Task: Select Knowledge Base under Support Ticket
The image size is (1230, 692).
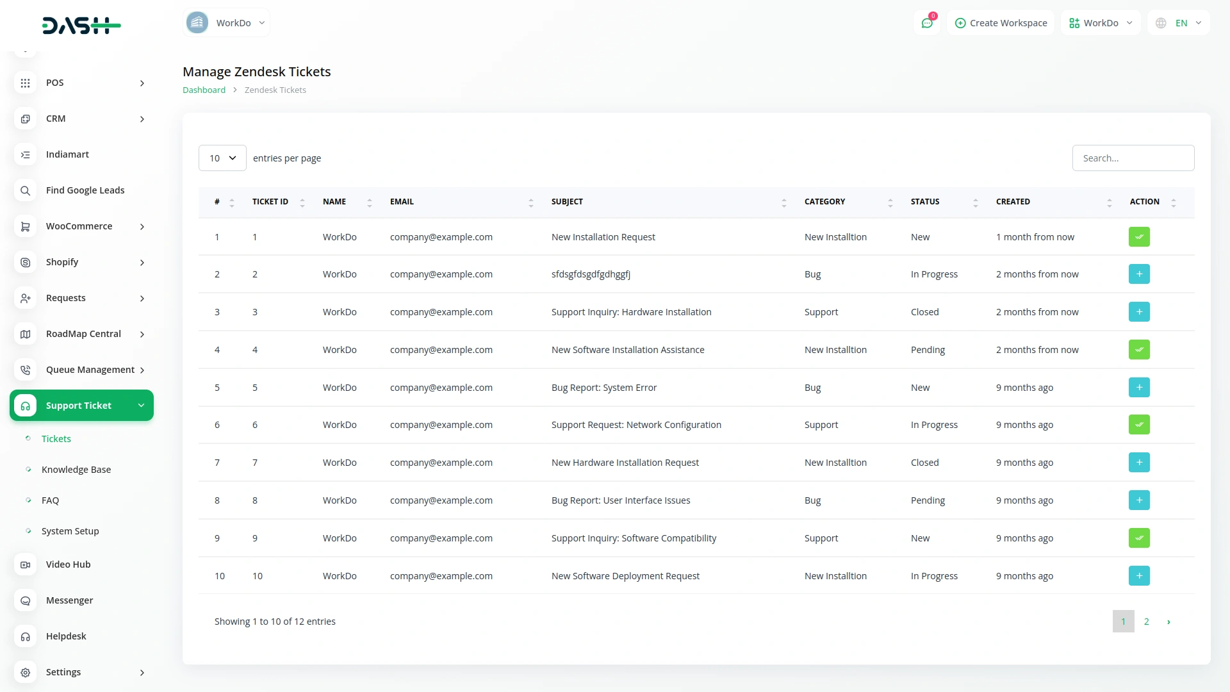Action: point(76,469)
